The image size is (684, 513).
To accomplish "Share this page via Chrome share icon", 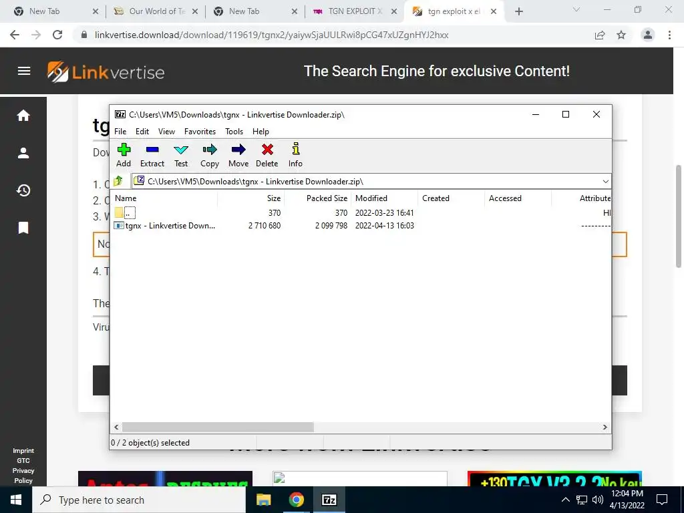I will coord(600,35).
